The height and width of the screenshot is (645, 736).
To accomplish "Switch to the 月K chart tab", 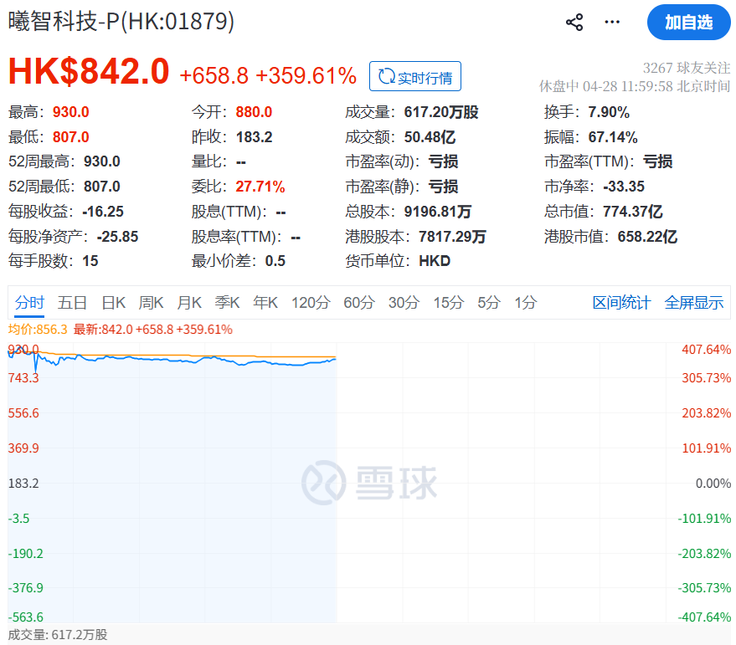I will click(189, 303).
